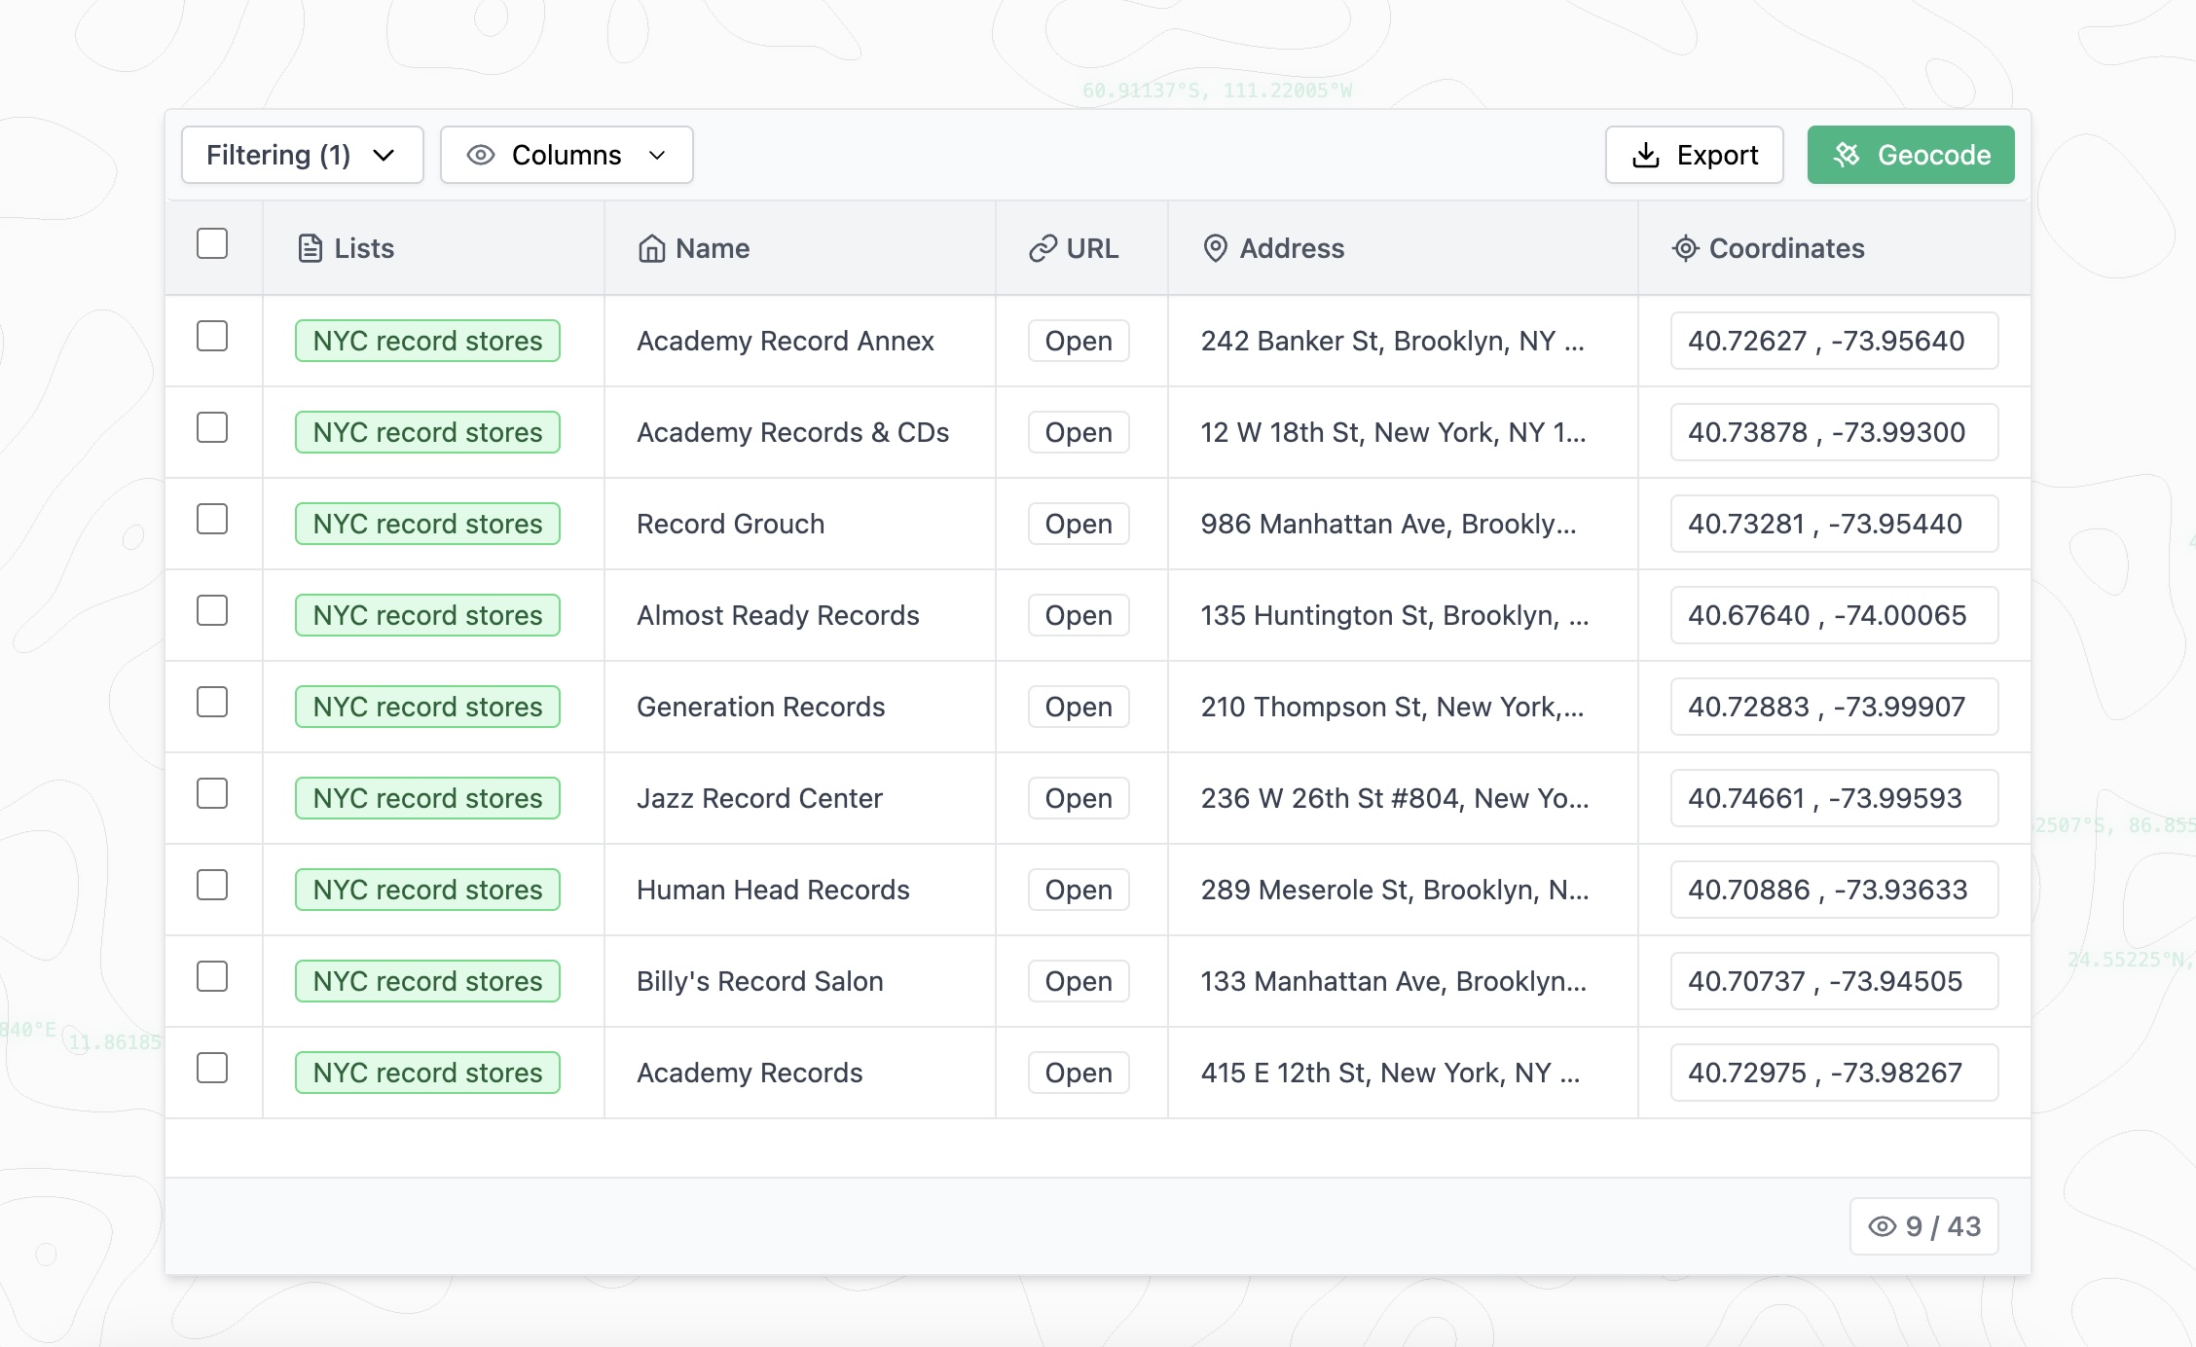
Task: Open the Filtering dropdown
Action: tap(302, 154)
